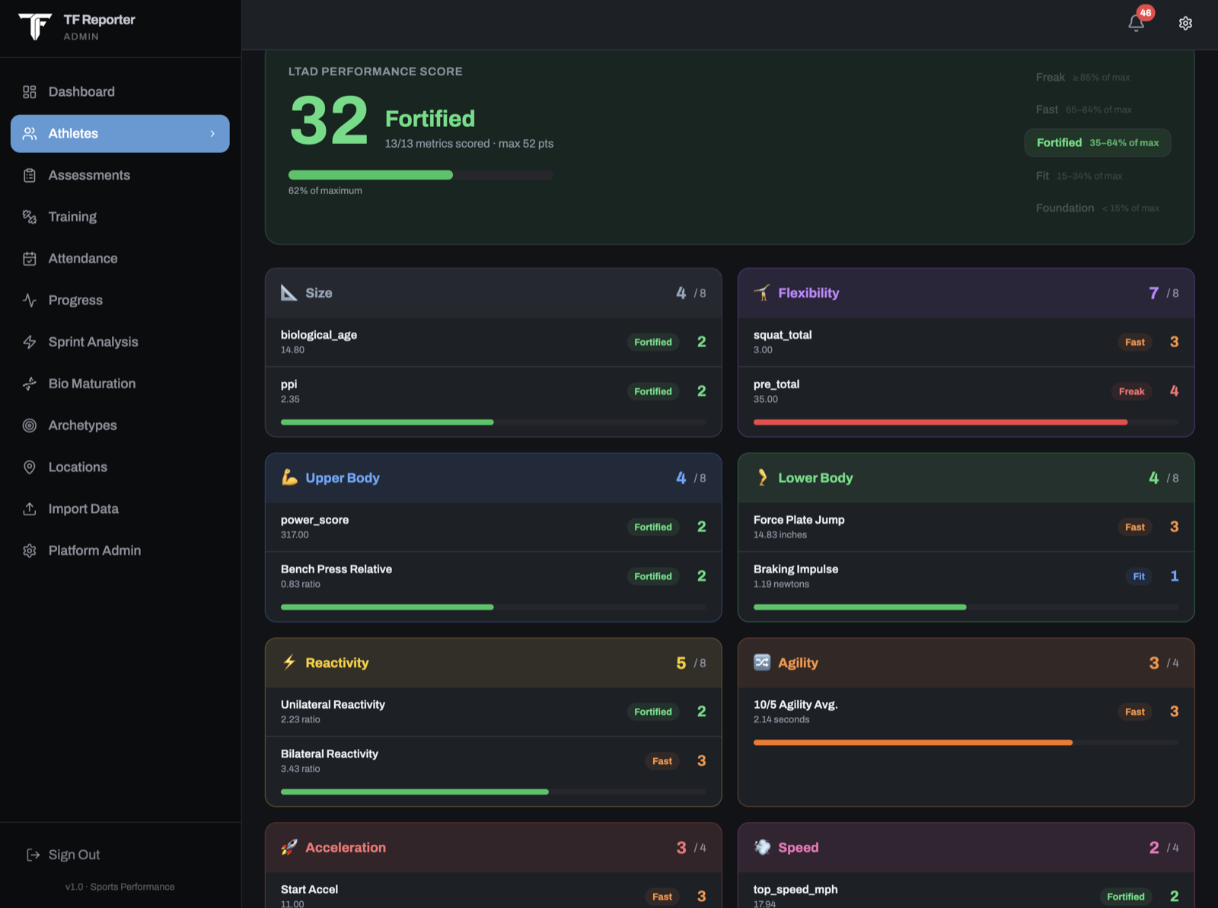The height and width of the screenshot is (908, 1218).
Task: Click the Reactivity lightning bolt icon
Action: [289, 662]
